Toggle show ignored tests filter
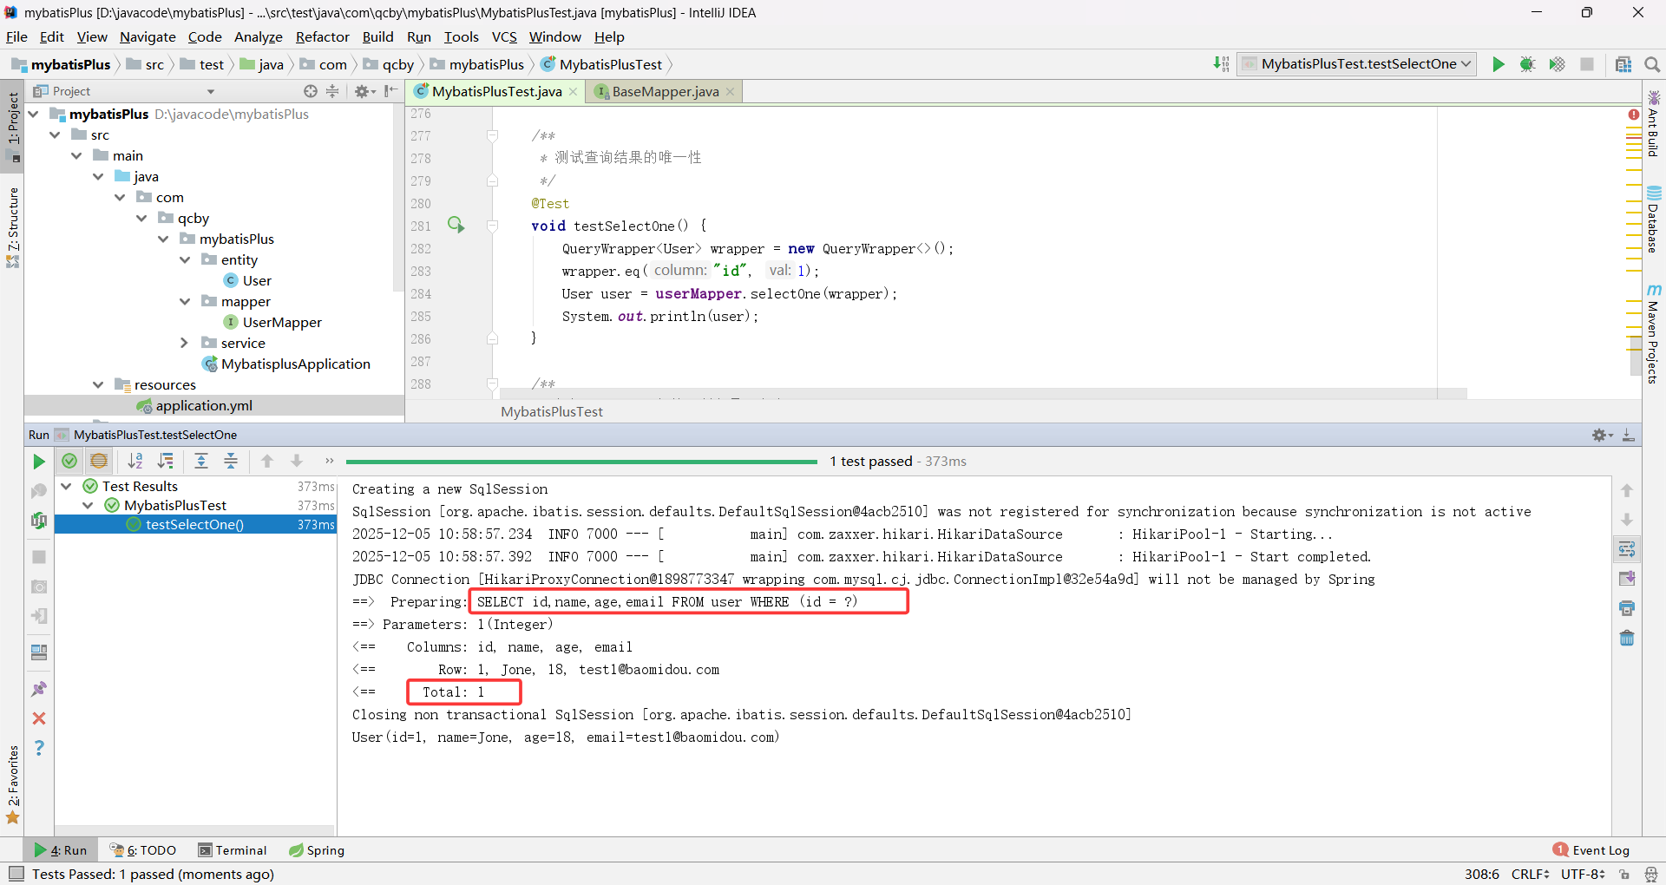The image size is (1666, 885). coord(99,462)
